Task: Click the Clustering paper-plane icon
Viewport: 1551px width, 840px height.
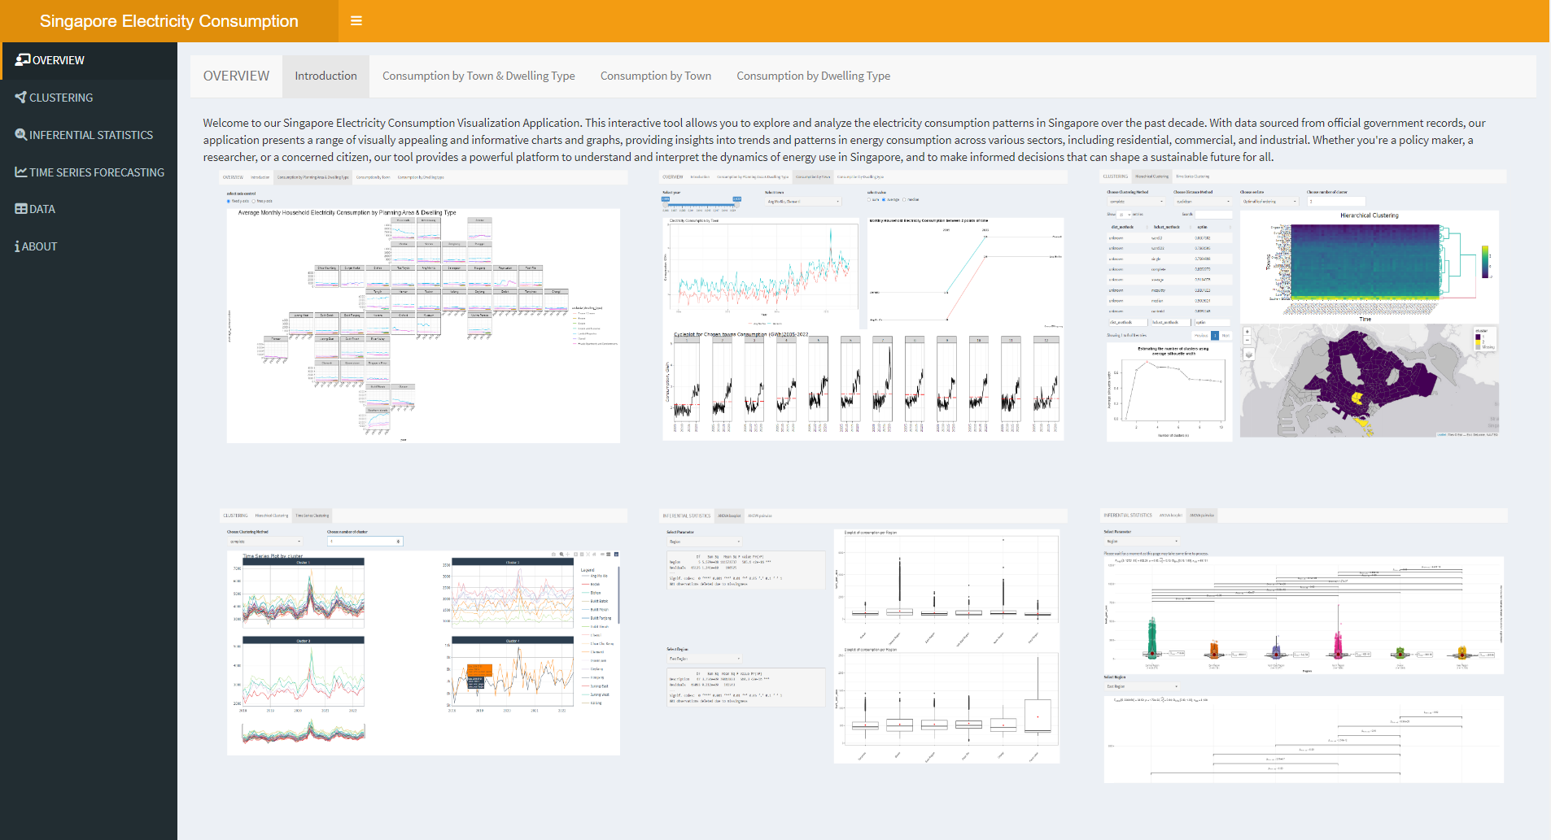Action: pyautogui.click(x=21, y=98)
